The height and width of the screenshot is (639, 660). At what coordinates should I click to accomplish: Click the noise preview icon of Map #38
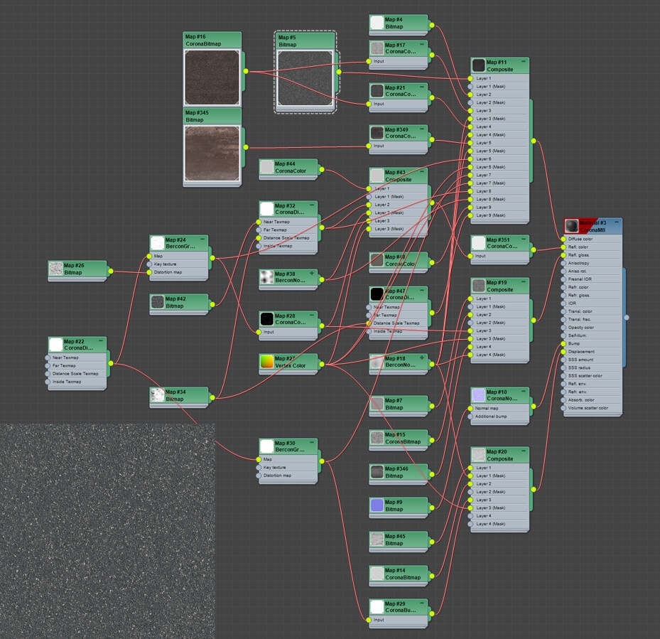coord(267,277)
